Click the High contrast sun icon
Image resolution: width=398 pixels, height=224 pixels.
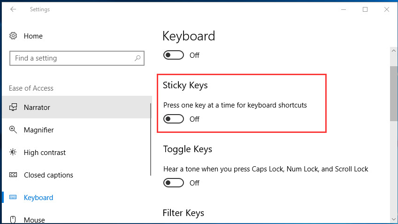(x=13, y=152)
